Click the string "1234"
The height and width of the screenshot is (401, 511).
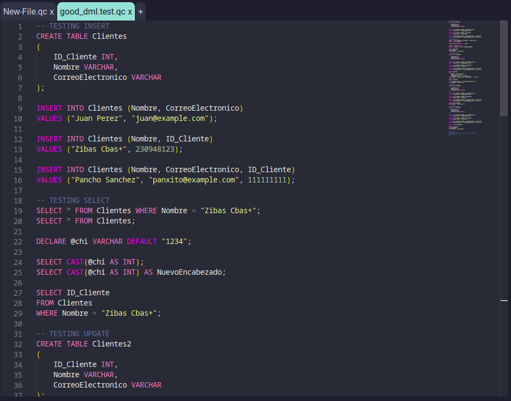click(x=174, y=241)
